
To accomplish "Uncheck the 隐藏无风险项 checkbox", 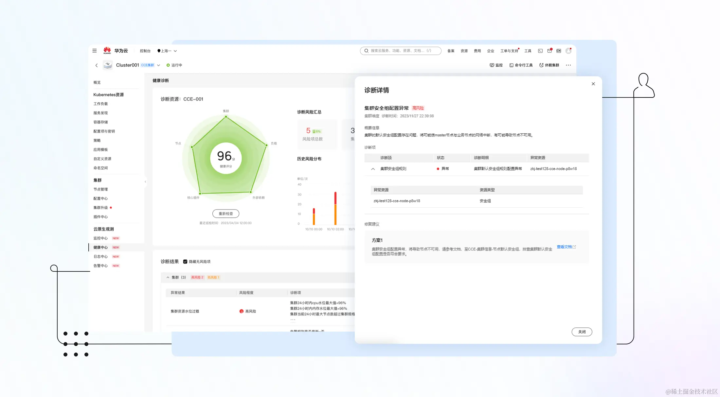I will click(x=185, y=262).
